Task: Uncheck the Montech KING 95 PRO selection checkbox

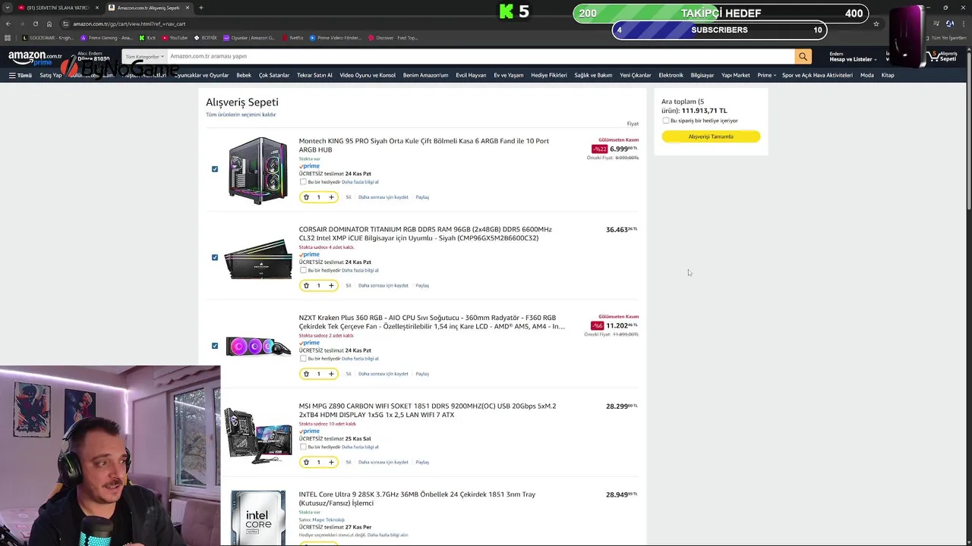Action: click(215, 169)
